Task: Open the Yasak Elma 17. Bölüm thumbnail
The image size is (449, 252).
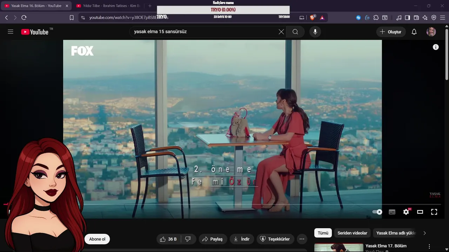Action: point(339,247)
